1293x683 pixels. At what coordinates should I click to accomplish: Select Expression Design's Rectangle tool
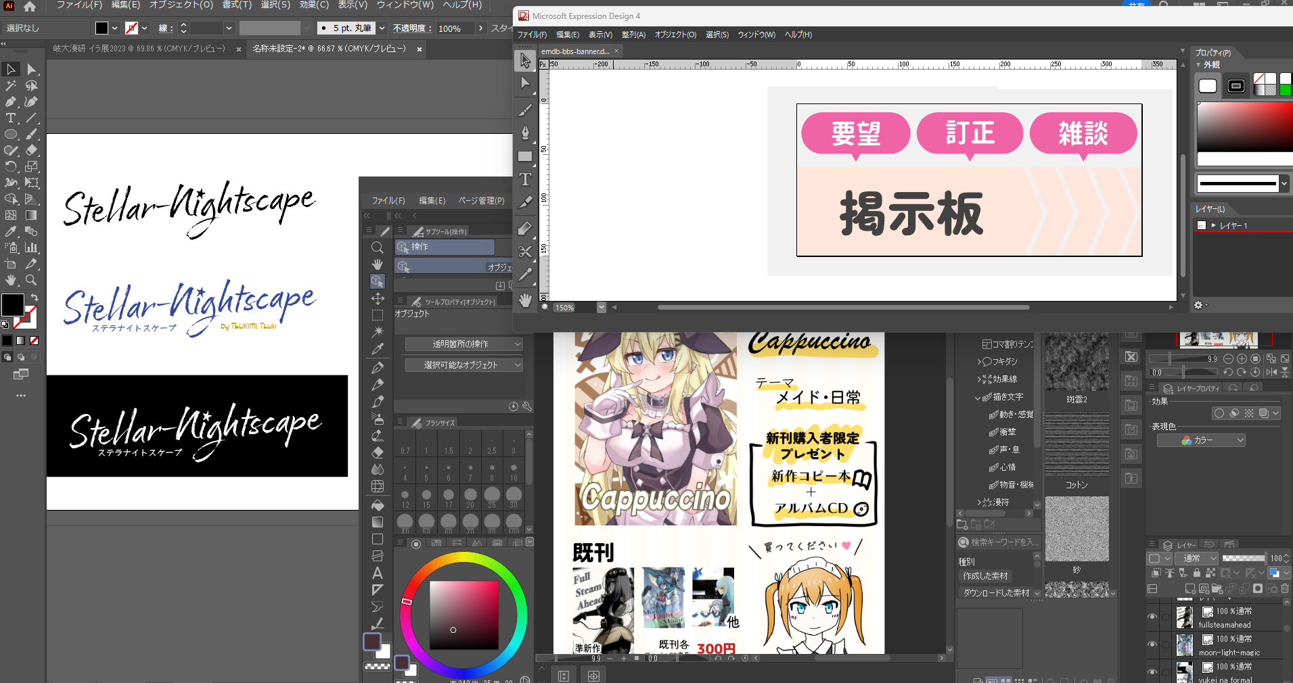[525, 156]
